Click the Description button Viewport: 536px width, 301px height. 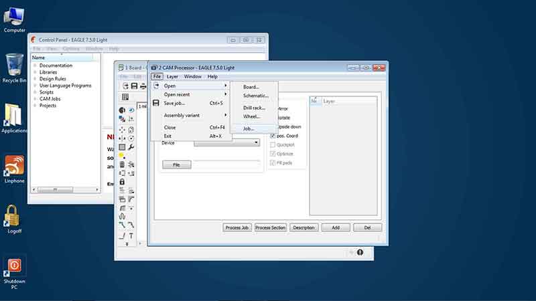(304, 227)
